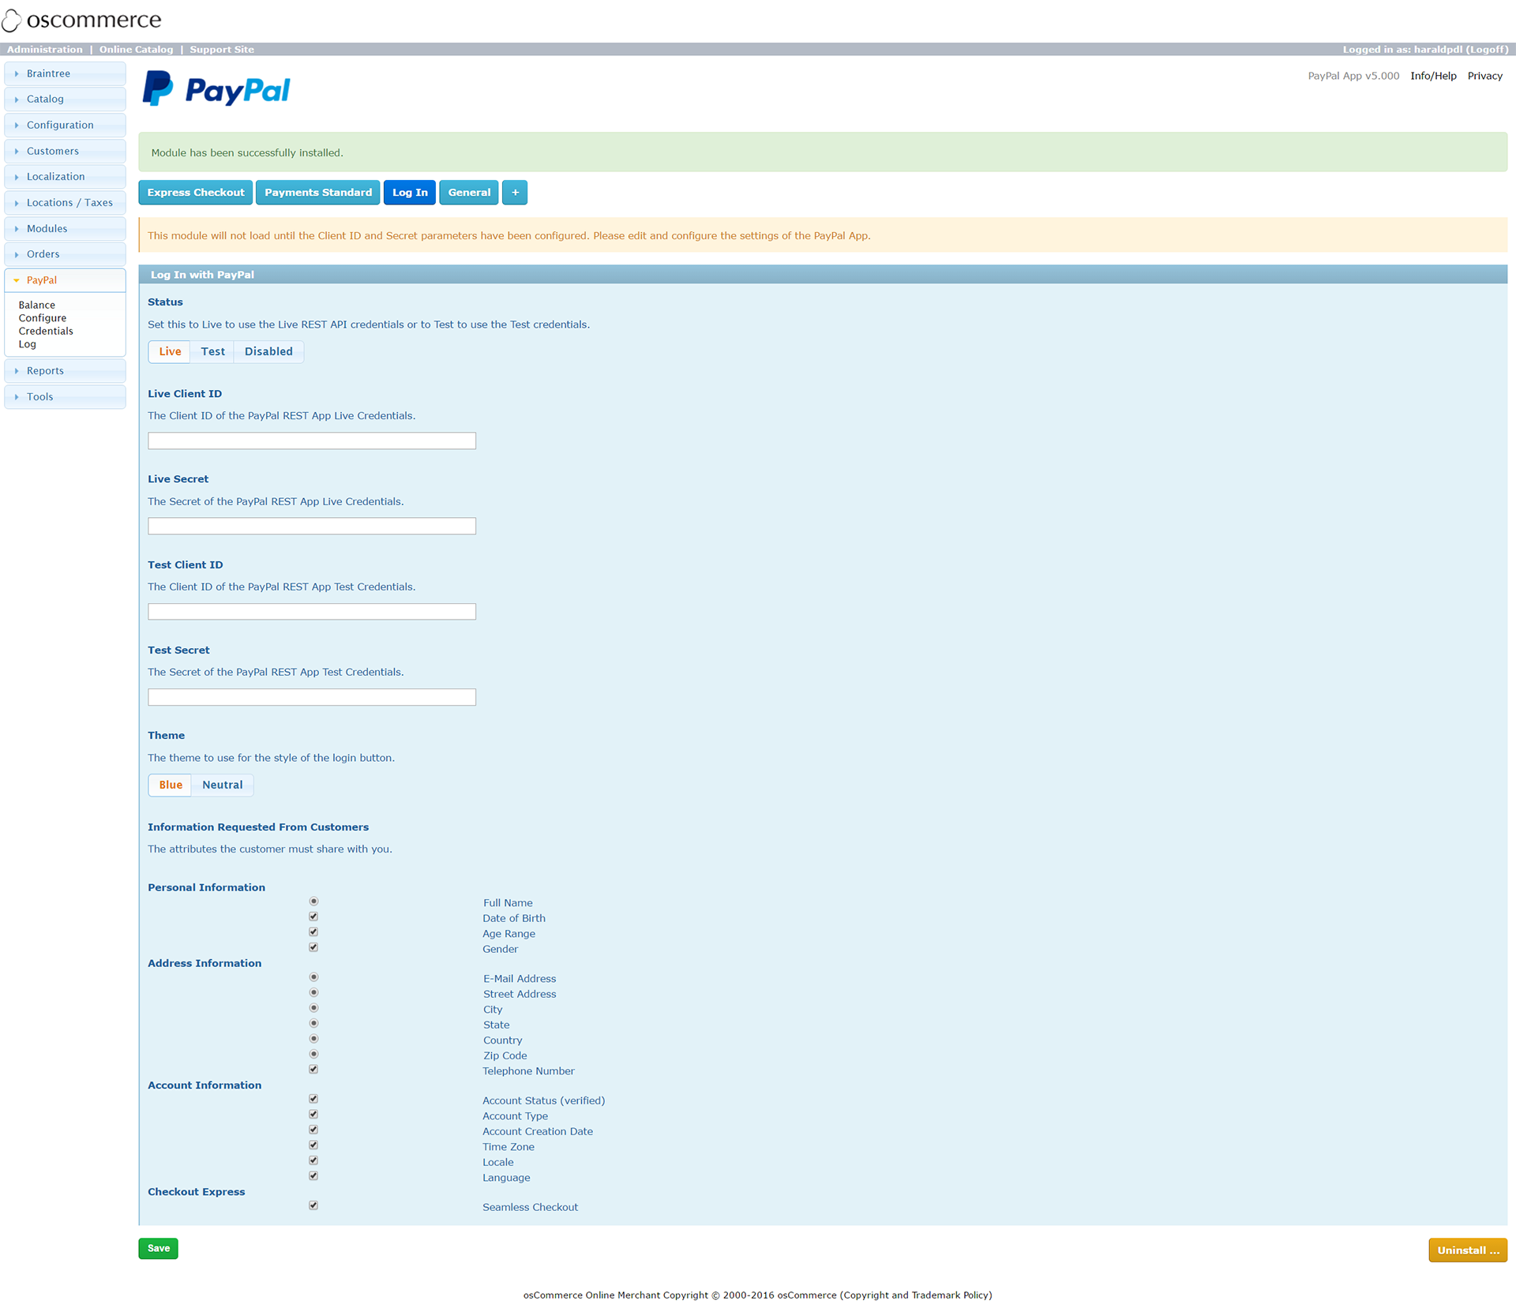The height and width of the screenshot is (1312, 1516).
Task: Open the Payments Standard tab
Action: click(318, 193)
